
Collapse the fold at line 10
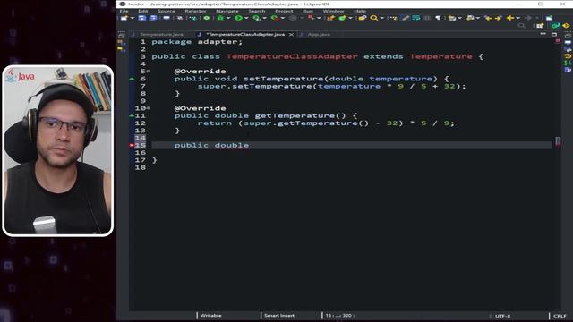[x=149, y=108]
